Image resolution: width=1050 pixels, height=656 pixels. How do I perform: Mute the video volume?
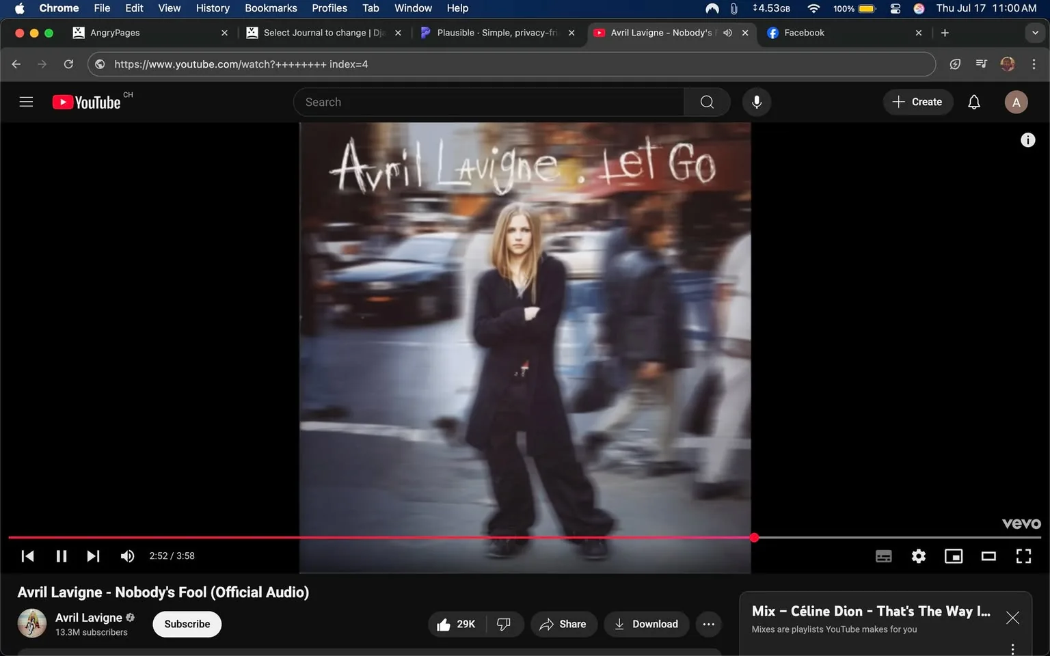coord(127,556)
